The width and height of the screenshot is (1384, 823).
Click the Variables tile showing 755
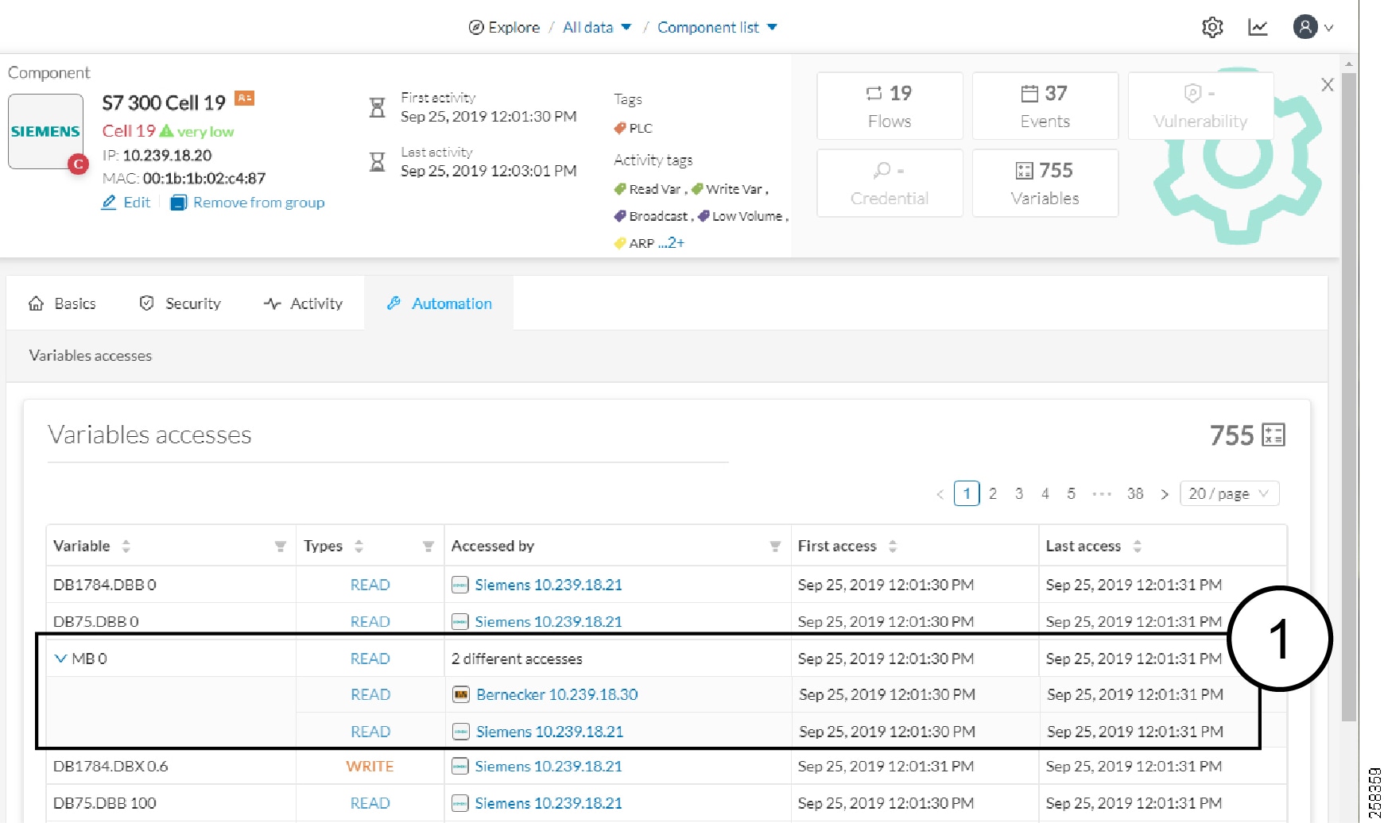click(1045, 183)
